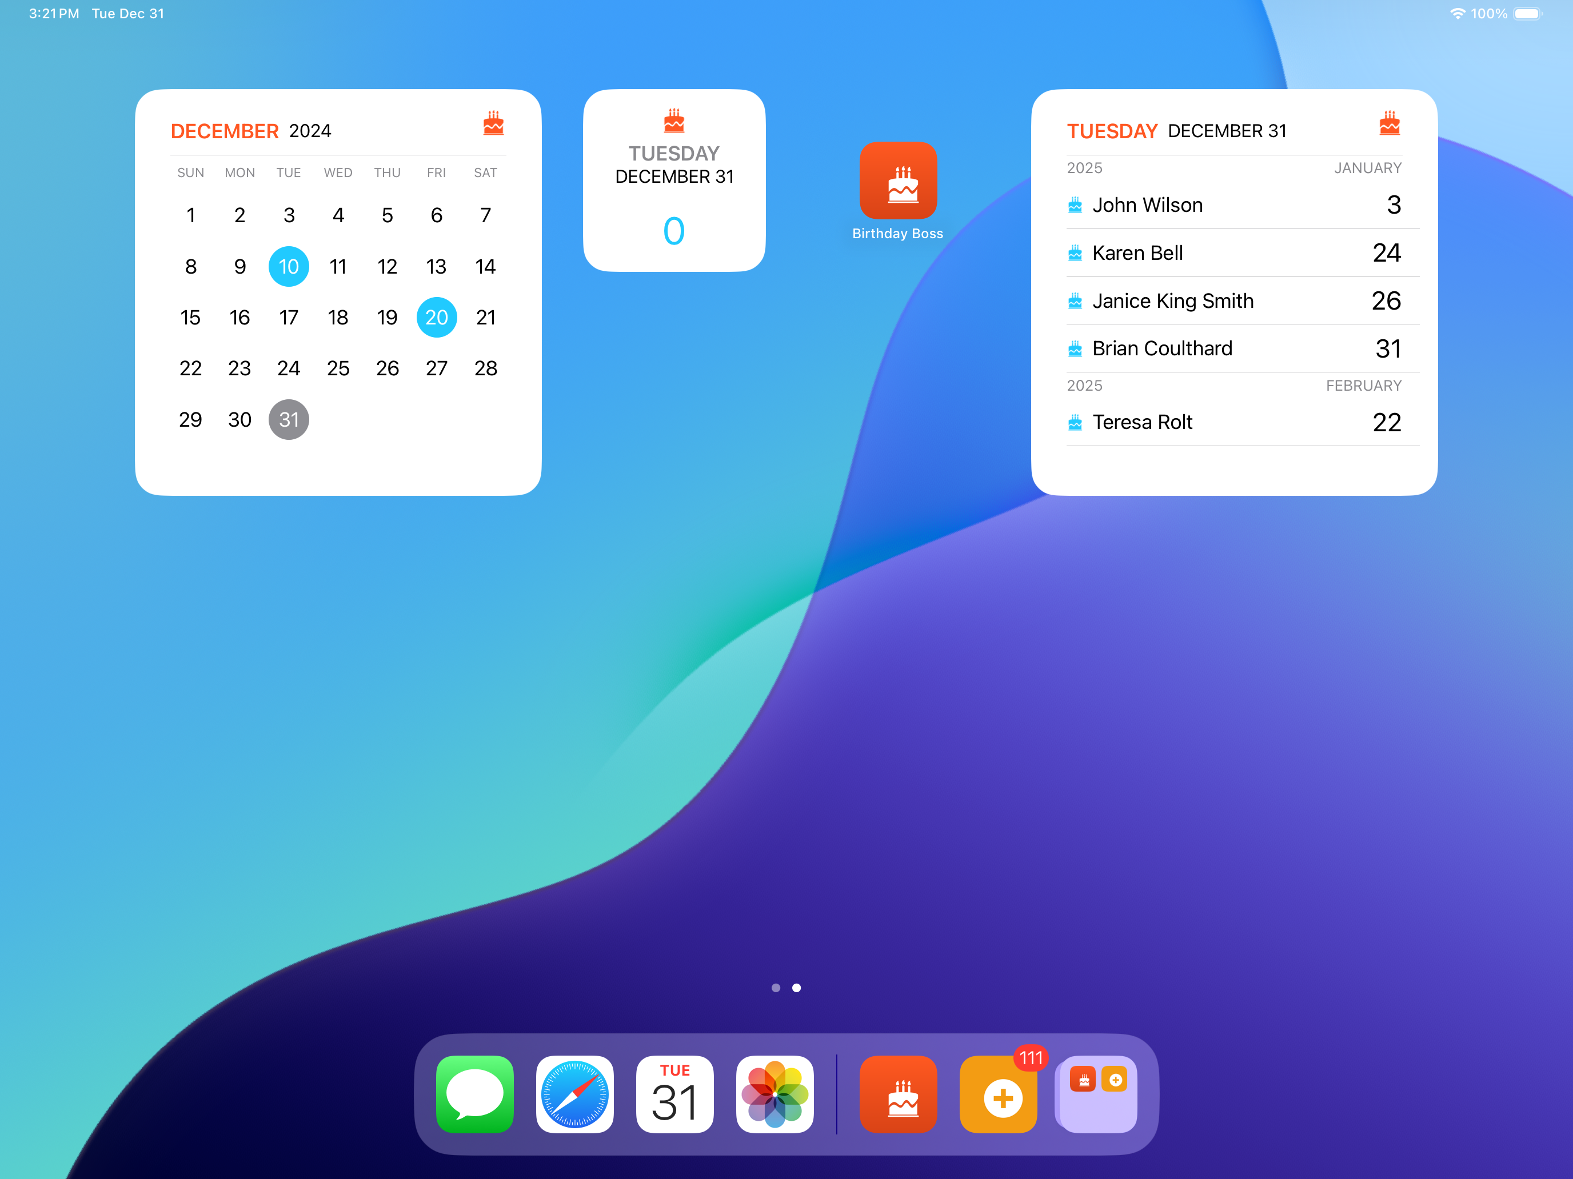Tap the second page indicator dot
Screen dimensions: 1573x1179
[796, 988]
